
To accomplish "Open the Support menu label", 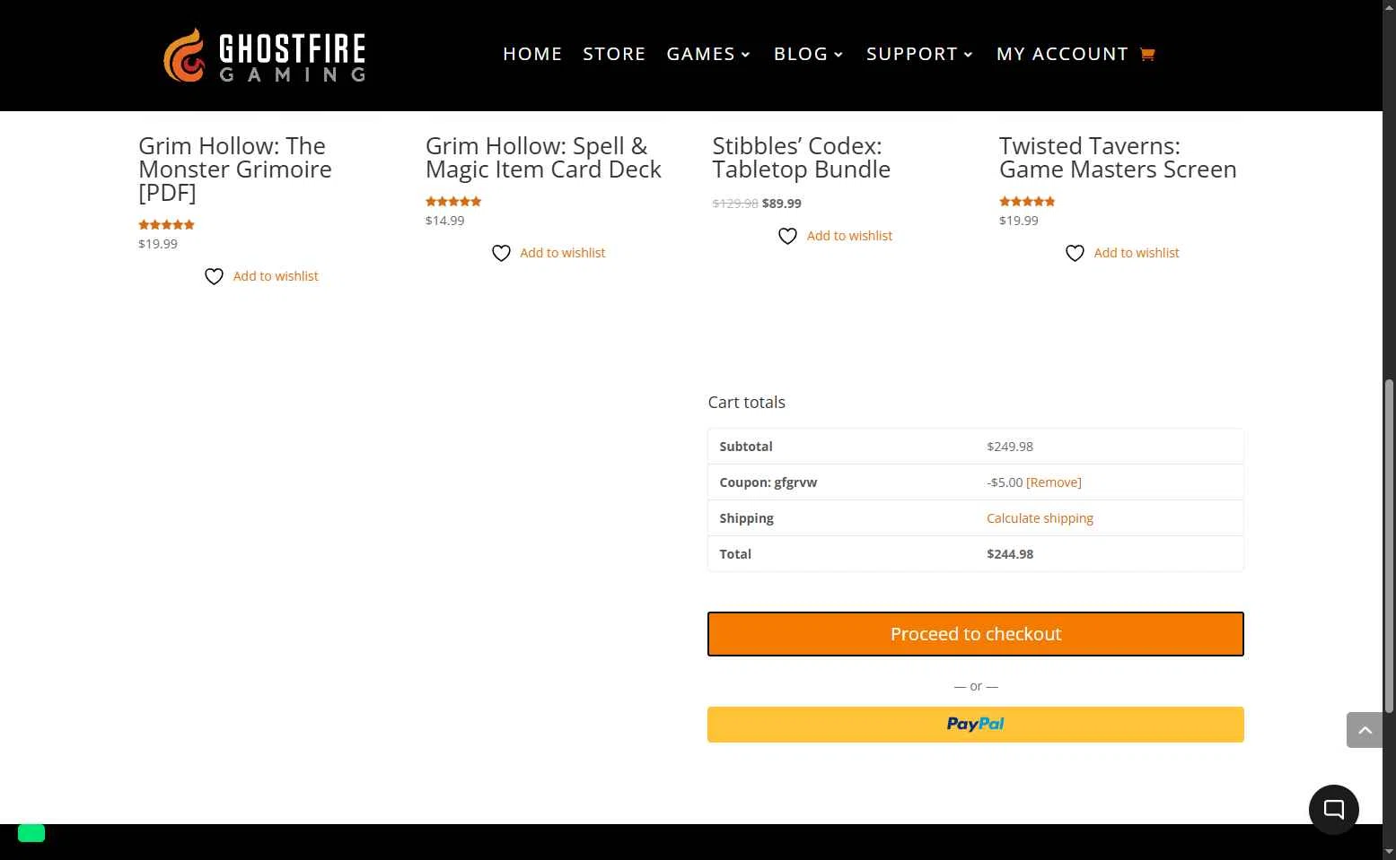I will tap(912, 54).
